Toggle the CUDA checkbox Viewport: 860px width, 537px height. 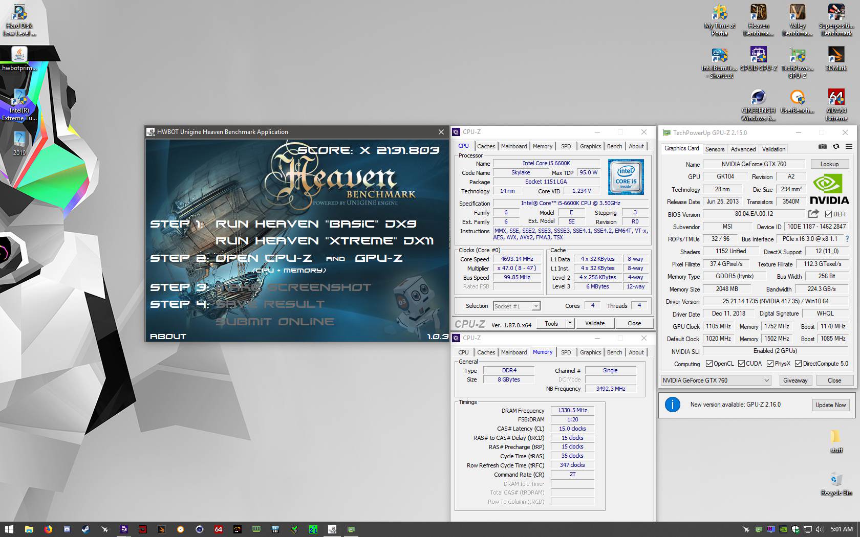[x=741, y=364]
